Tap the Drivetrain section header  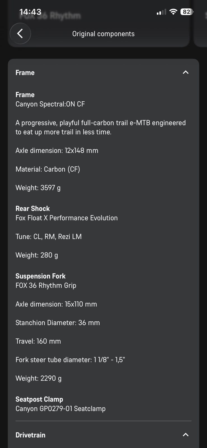click(103, 435)
